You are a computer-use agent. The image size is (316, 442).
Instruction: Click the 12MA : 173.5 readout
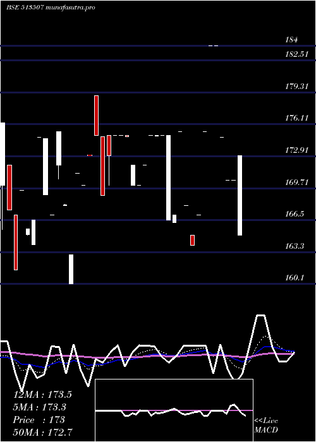pos(42,395)
